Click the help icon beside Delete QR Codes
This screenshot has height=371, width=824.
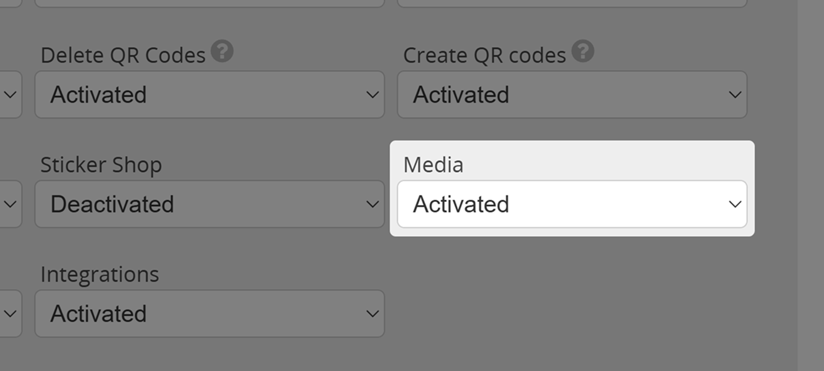(221, 52)
